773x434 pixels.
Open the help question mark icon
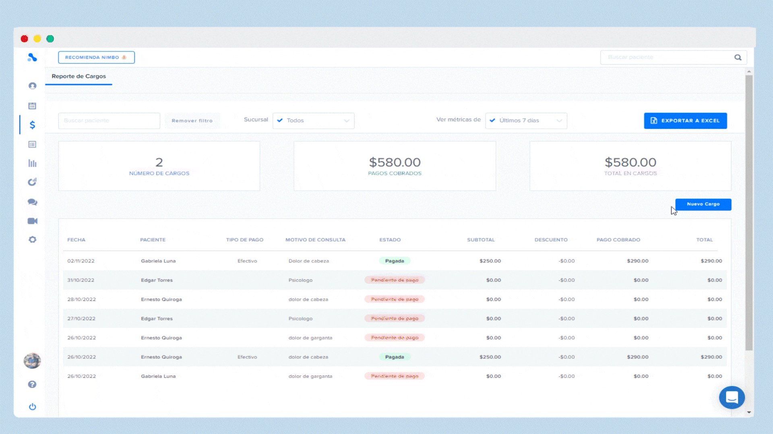[x=32, y=385]
